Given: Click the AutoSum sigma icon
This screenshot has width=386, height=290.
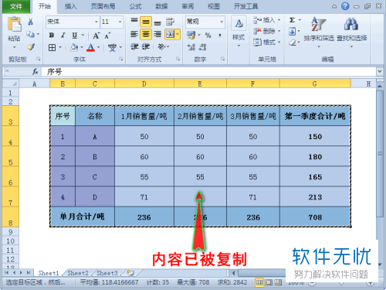Looking at the screenshot, I should tap(292, 20).
